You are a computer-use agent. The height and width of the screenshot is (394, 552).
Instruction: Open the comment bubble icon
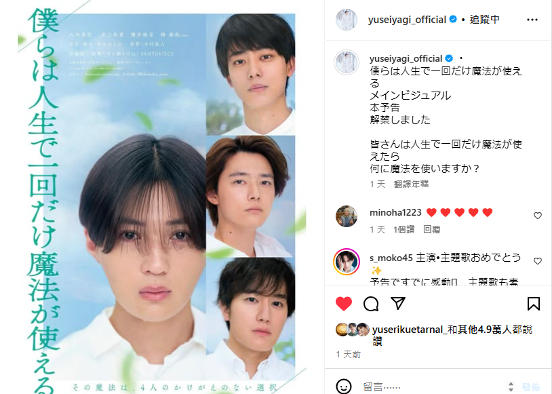(371, 304)
